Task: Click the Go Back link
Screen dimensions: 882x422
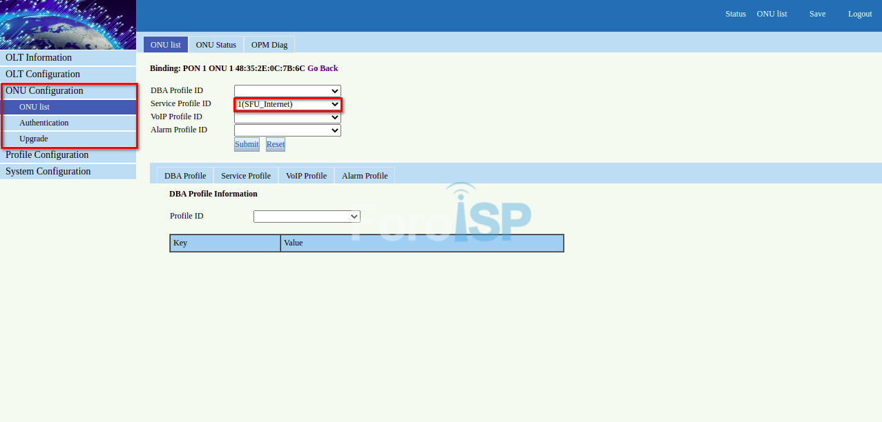Action: click(x=323, y=68)
